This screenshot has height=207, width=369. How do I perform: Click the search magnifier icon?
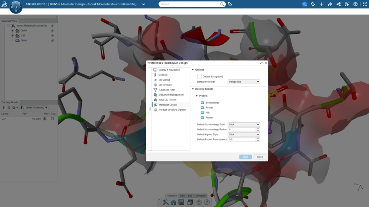pyautogui.click(x=222, y=4)
